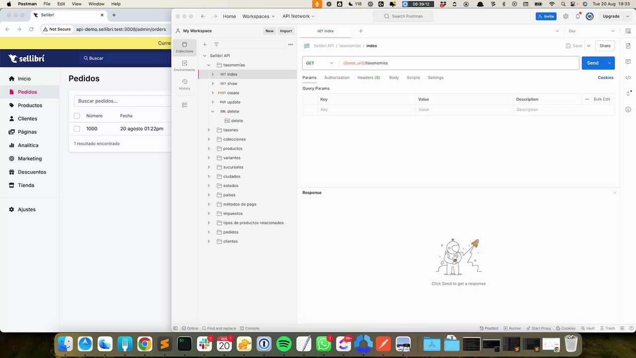636x358 pixels.
Task: Open Postbot in the status bar
Action: tap(489, 328)
